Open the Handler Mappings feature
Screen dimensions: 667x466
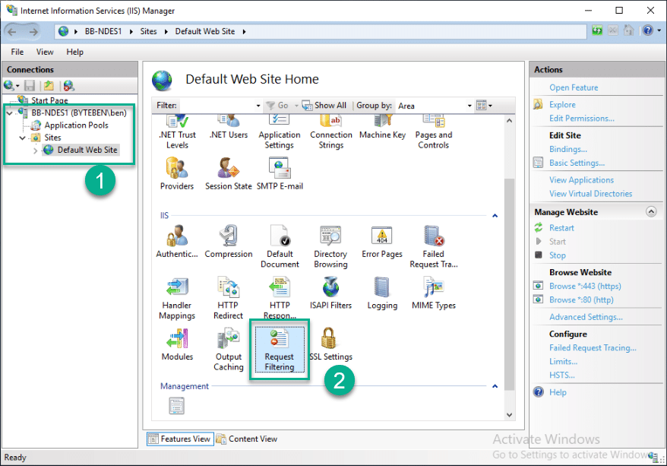(177, 298)
